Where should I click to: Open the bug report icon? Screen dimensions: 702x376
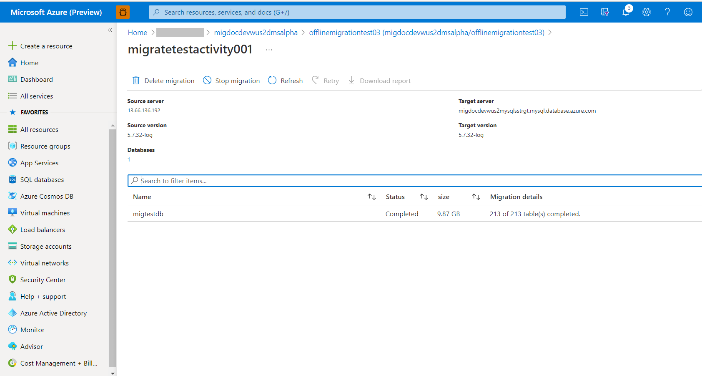point(123,12)
